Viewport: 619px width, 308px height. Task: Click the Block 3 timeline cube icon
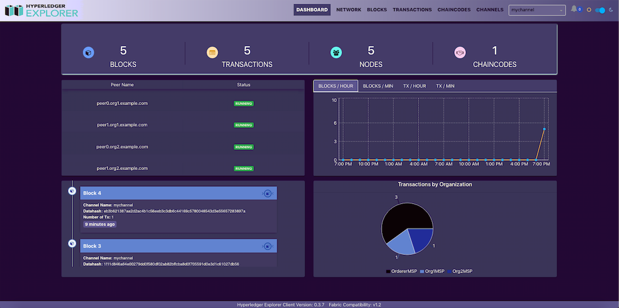[72, 244]
